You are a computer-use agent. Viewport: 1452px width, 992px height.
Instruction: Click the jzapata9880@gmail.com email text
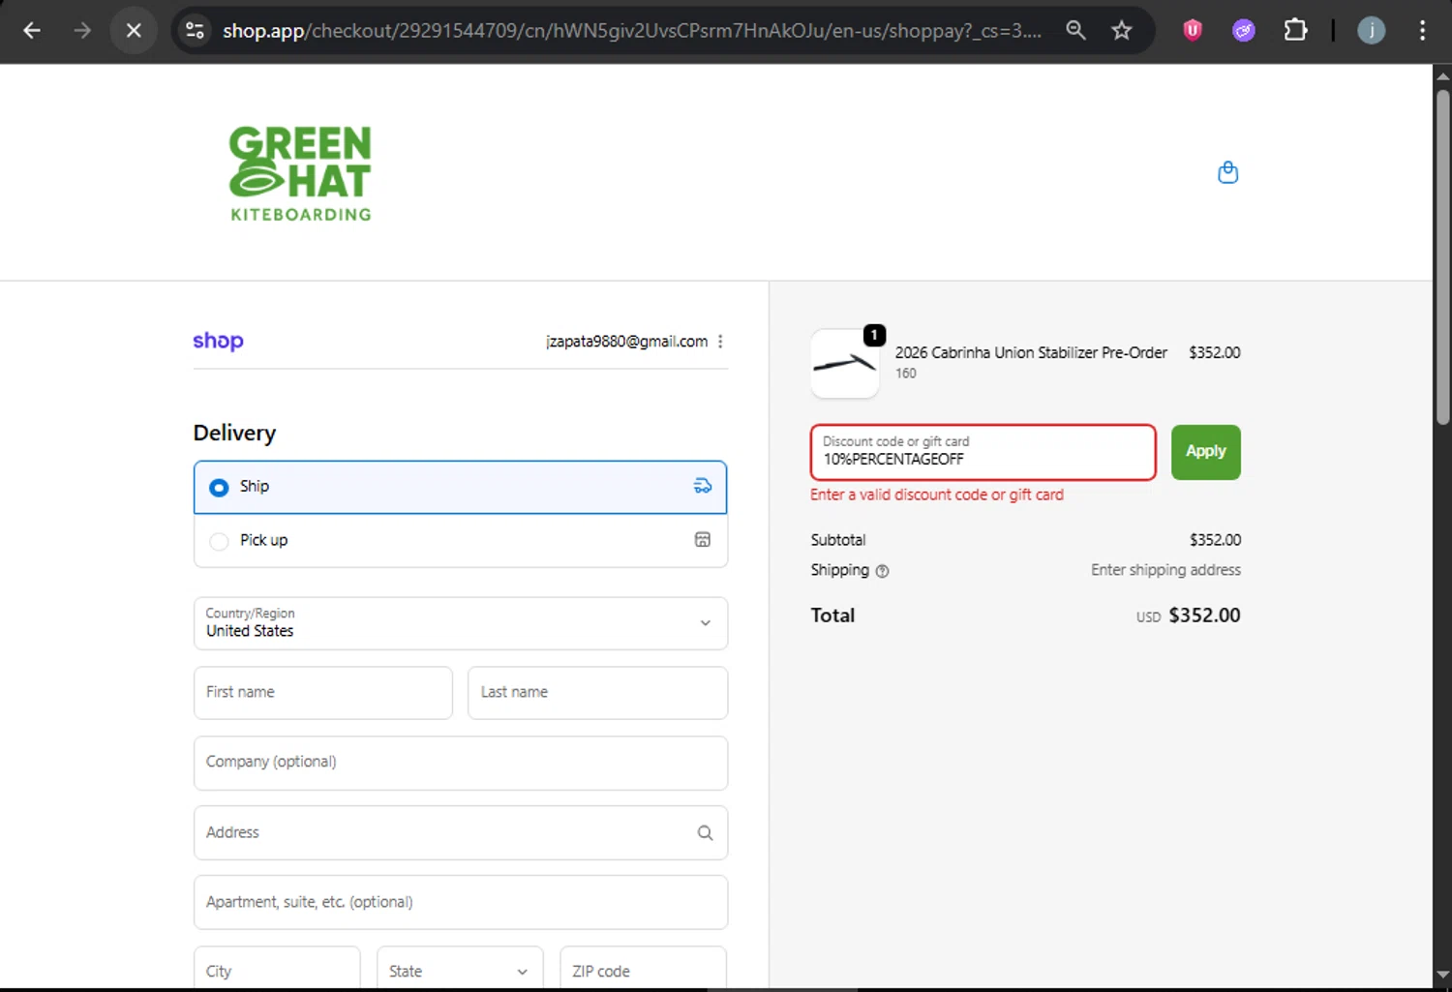(626, 342)
